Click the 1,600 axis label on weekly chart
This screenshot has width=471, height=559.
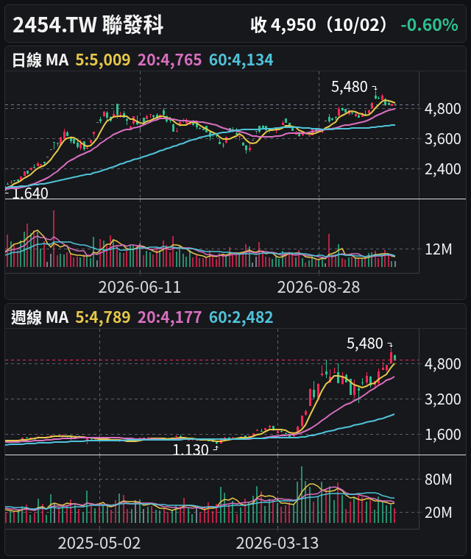coord(442,435)
